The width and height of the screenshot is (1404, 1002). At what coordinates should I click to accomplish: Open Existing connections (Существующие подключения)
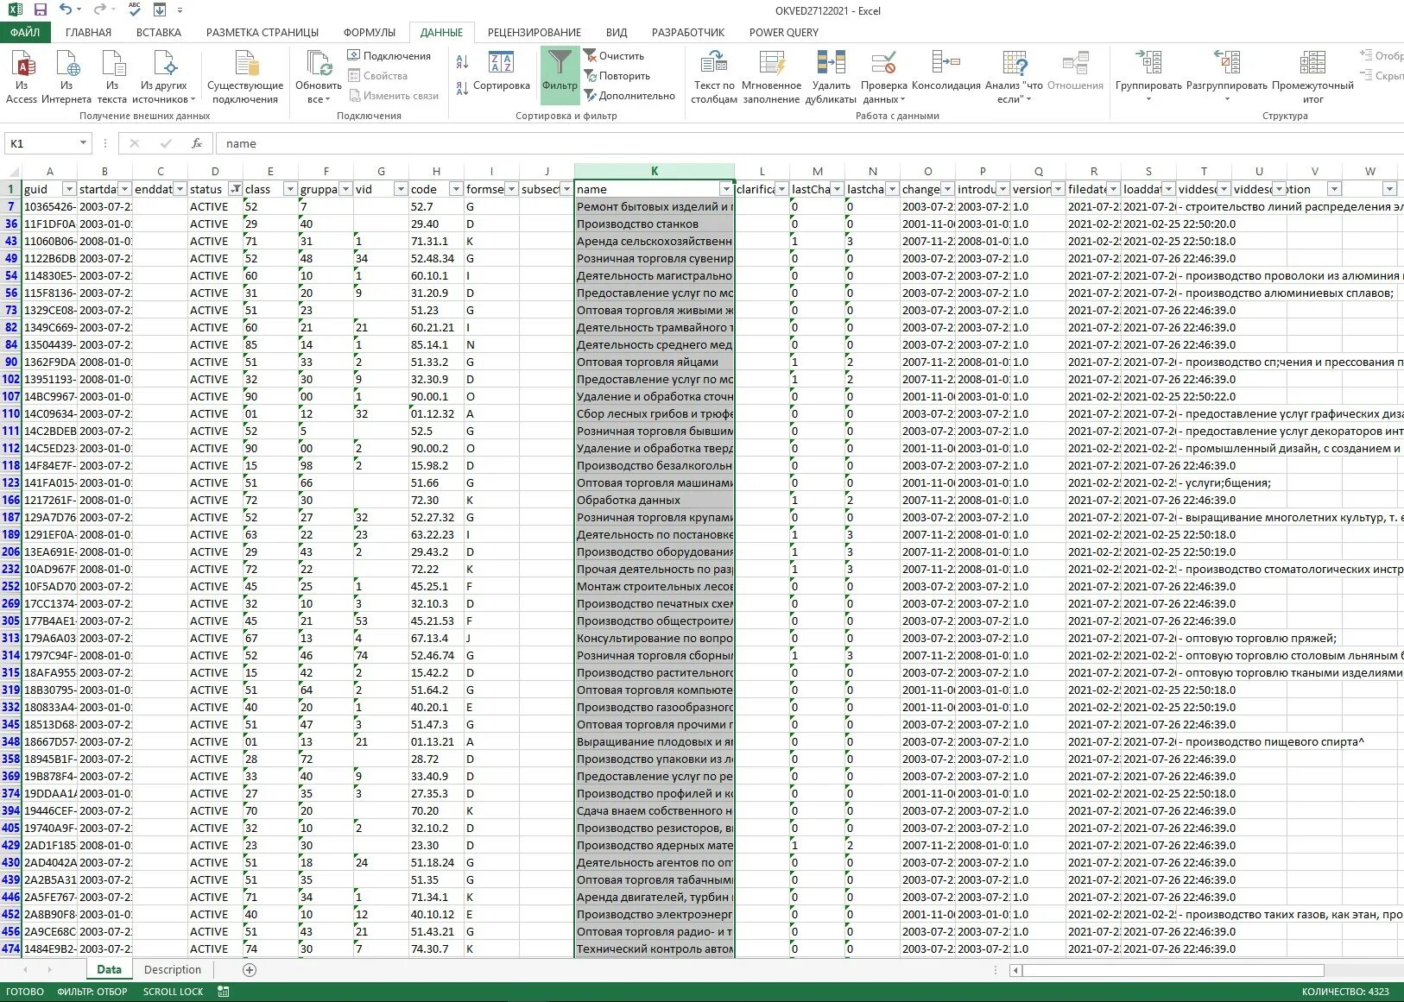pyautogui.click(x=245, y=76)
